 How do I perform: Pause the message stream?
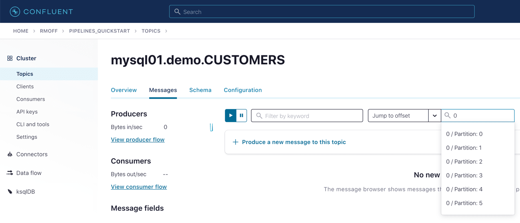(x=241, y=116)
